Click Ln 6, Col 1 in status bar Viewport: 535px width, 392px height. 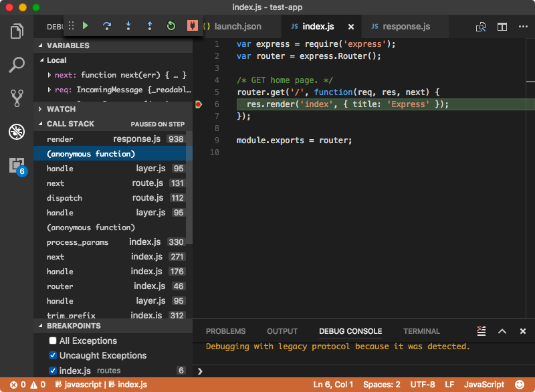(333, 385)
